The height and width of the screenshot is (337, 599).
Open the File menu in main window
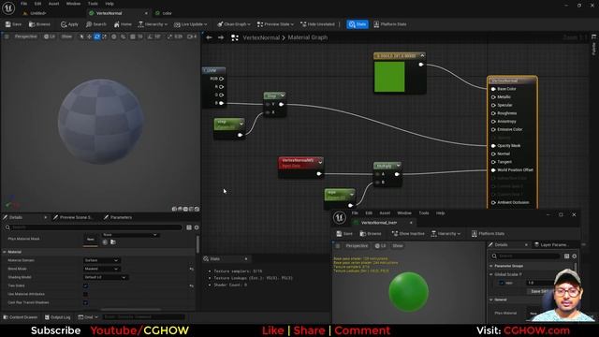tap(23, 4)
